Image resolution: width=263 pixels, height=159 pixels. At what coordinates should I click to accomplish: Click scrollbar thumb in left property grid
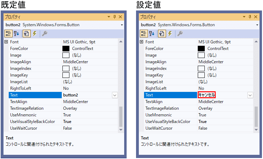[121, 117]
